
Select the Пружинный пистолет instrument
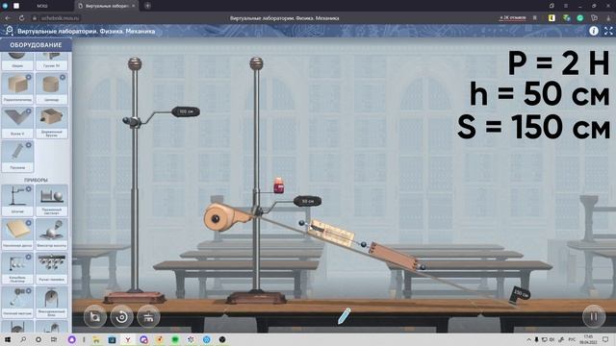[51, 200]
